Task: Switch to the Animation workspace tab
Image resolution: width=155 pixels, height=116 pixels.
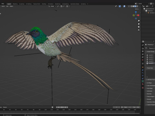Action: 50,4
